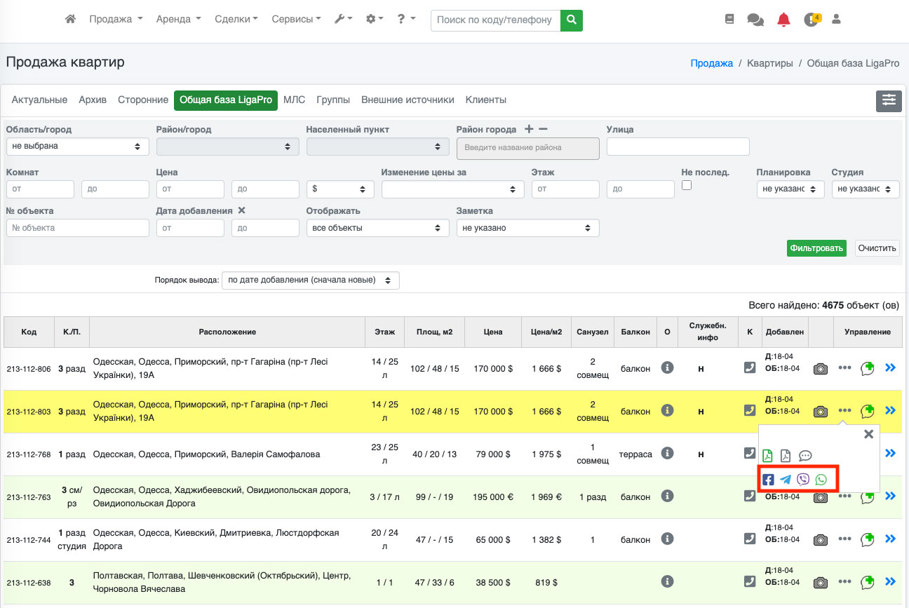The width and height of the screenshot is (909, 608).
Task: Share listing via Viber icon
Action: [803, 480]
